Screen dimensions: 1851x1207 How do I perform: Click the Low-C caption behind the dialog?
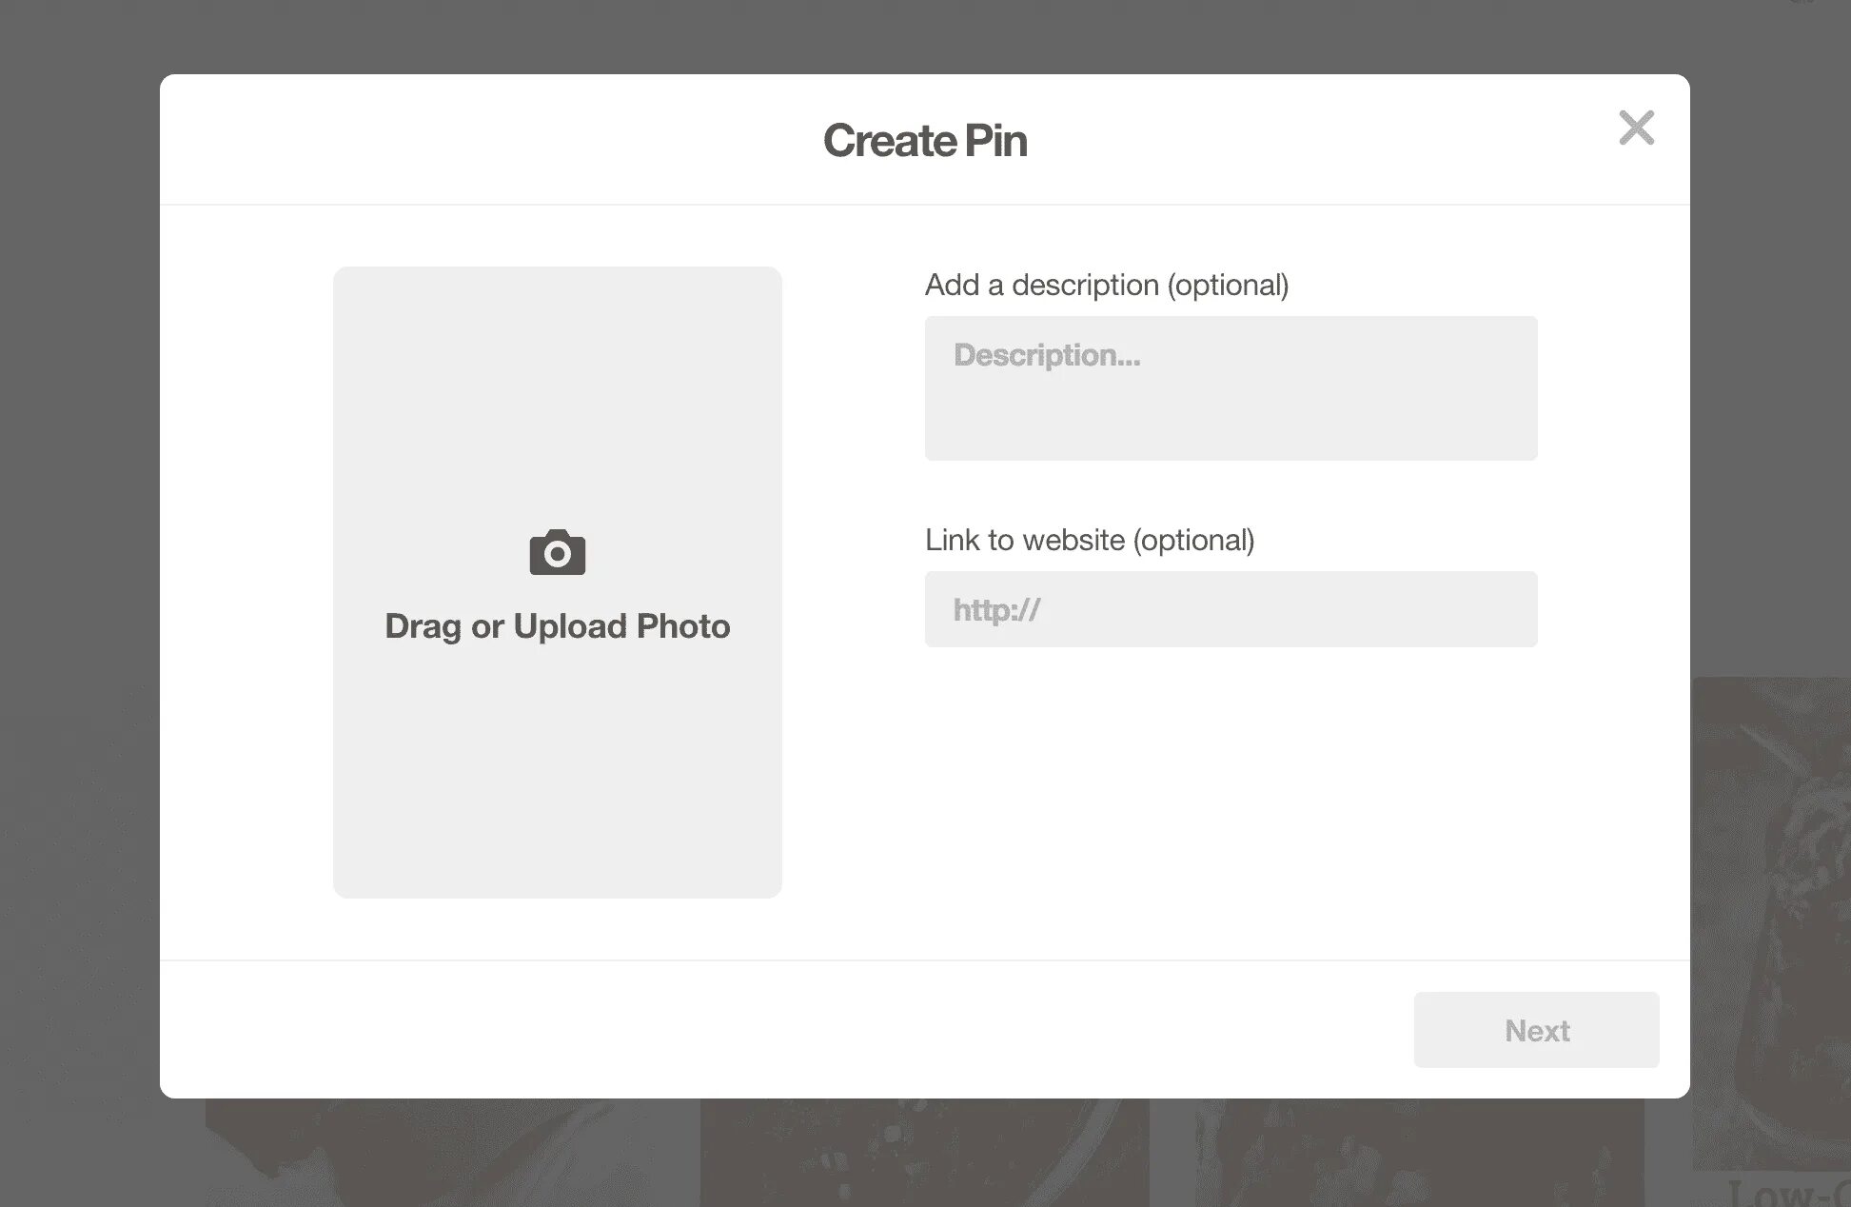point(1787,1194)
